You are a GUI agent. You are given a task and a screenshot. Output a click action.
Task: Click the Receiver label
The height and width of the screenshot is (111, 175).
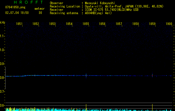click(x=56, y=10)
